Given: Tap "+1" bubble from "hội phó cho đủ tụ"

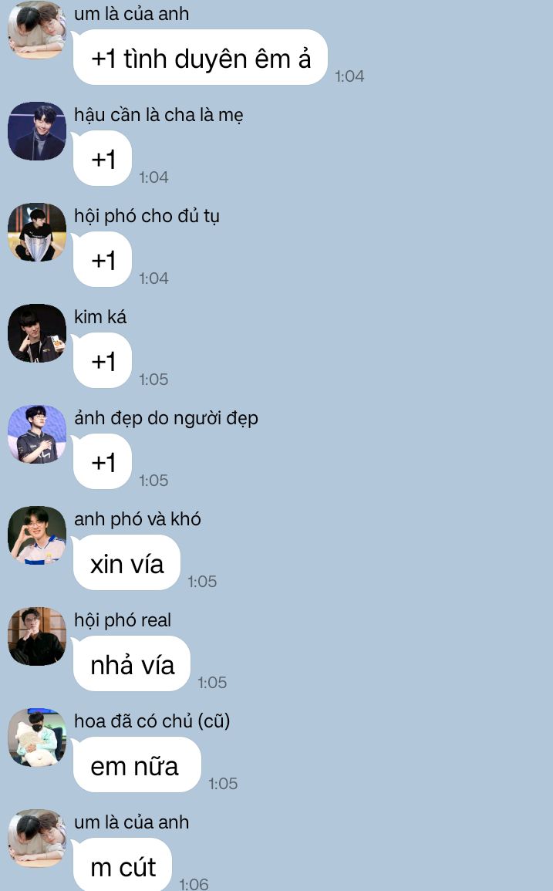Looking at the screenshot, I should click(103, 260).
